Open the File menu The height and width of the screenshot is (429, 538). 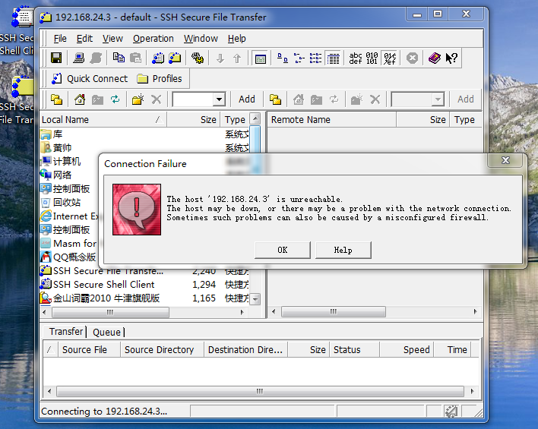click(60, 39)
